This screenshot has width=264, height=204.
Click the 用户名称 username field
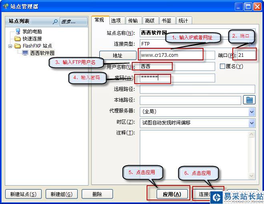177,66
